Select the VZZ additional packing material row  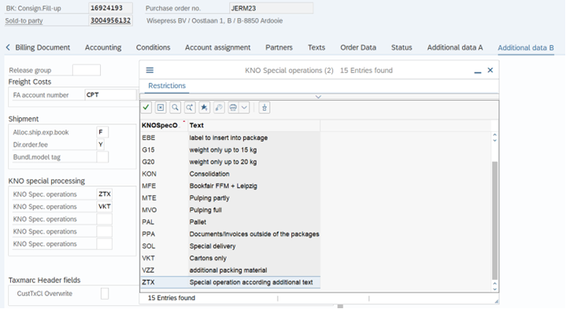pos(231,270)
